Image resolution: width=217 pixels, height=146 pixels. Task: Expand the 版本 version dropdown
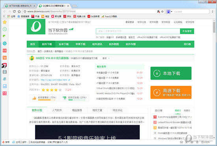[106, 58]
